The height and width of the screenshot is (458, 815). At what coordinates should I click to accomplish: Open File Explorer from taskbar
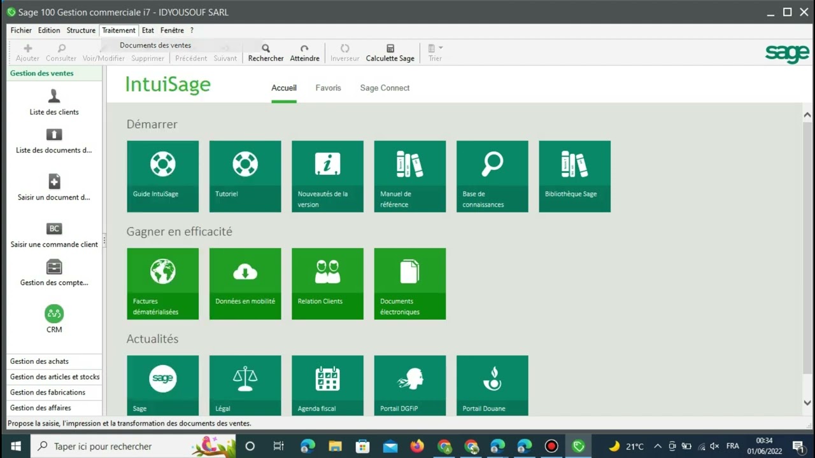336,446
